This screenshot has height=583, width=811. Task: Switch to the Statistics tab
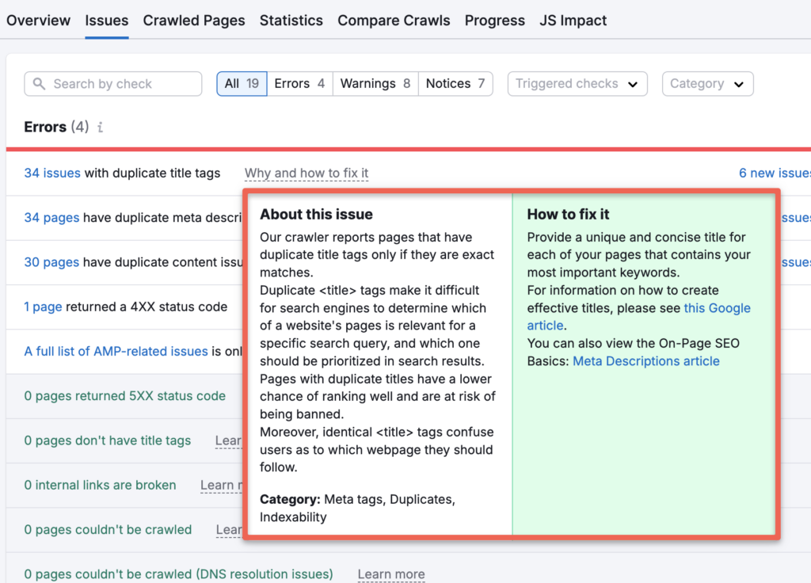(x=291, y=21)
